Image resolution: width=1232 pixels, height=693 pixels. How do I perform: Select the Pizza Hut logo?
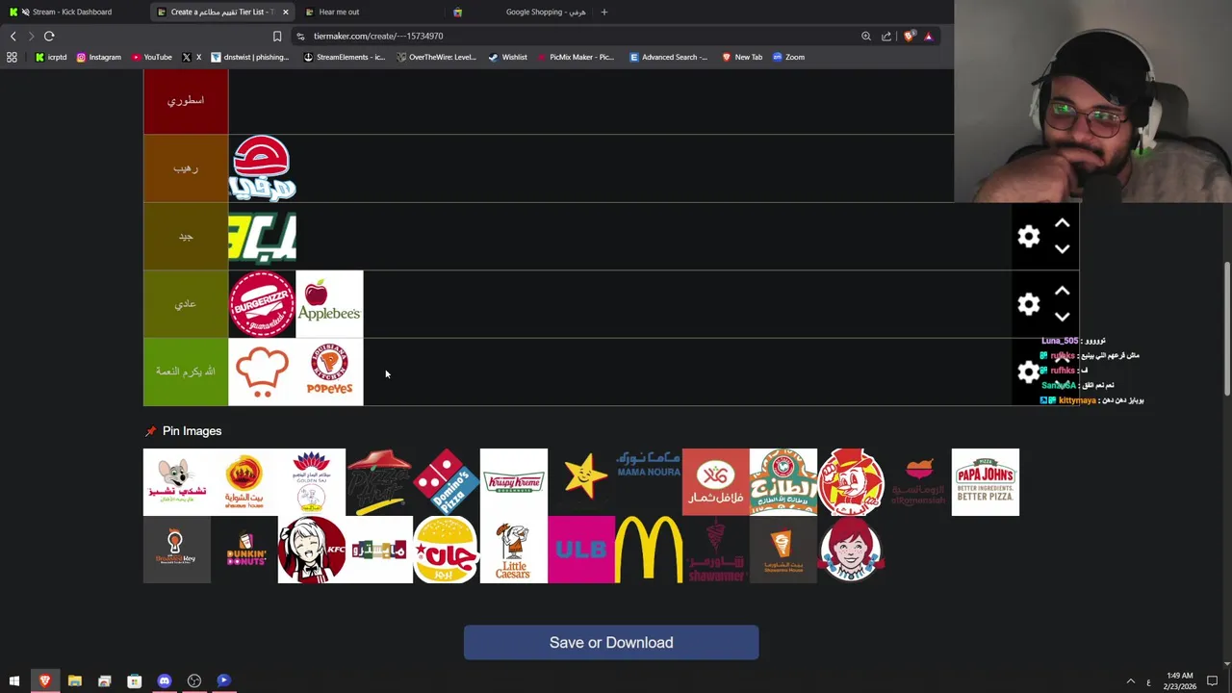[x=379, y=482]
